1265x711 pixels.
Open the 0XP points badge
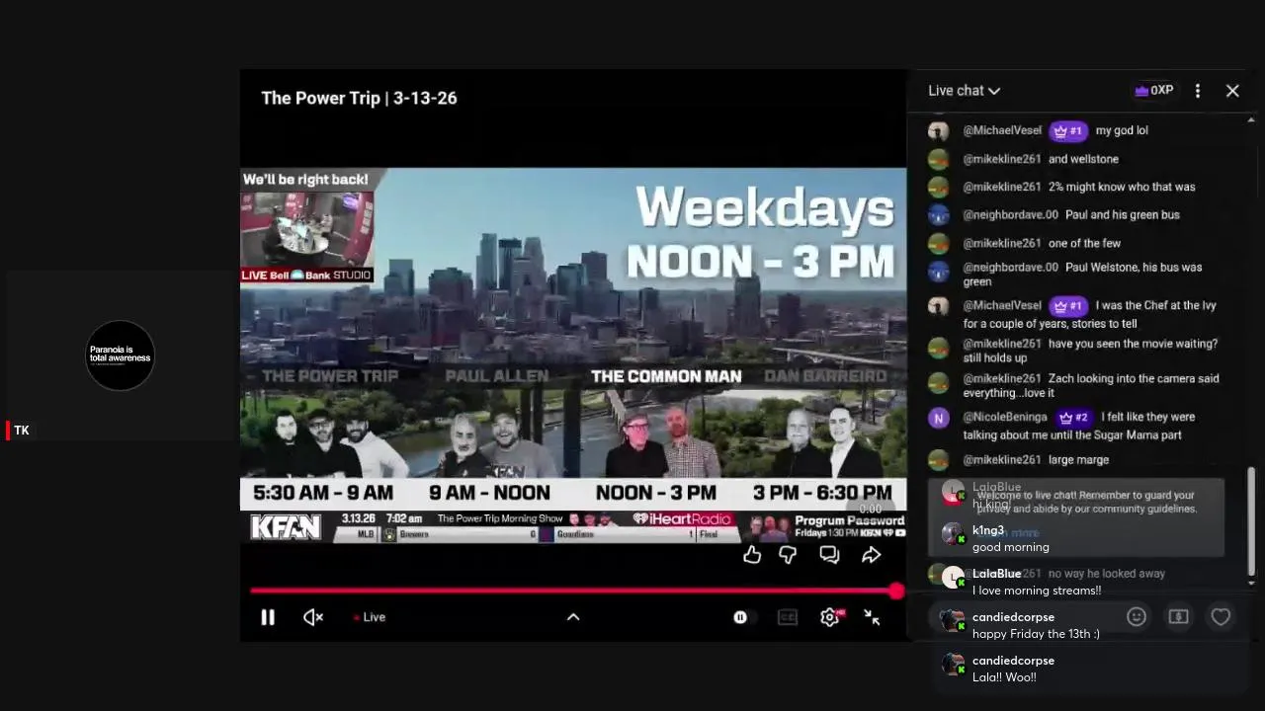[x=1154, y=90]
